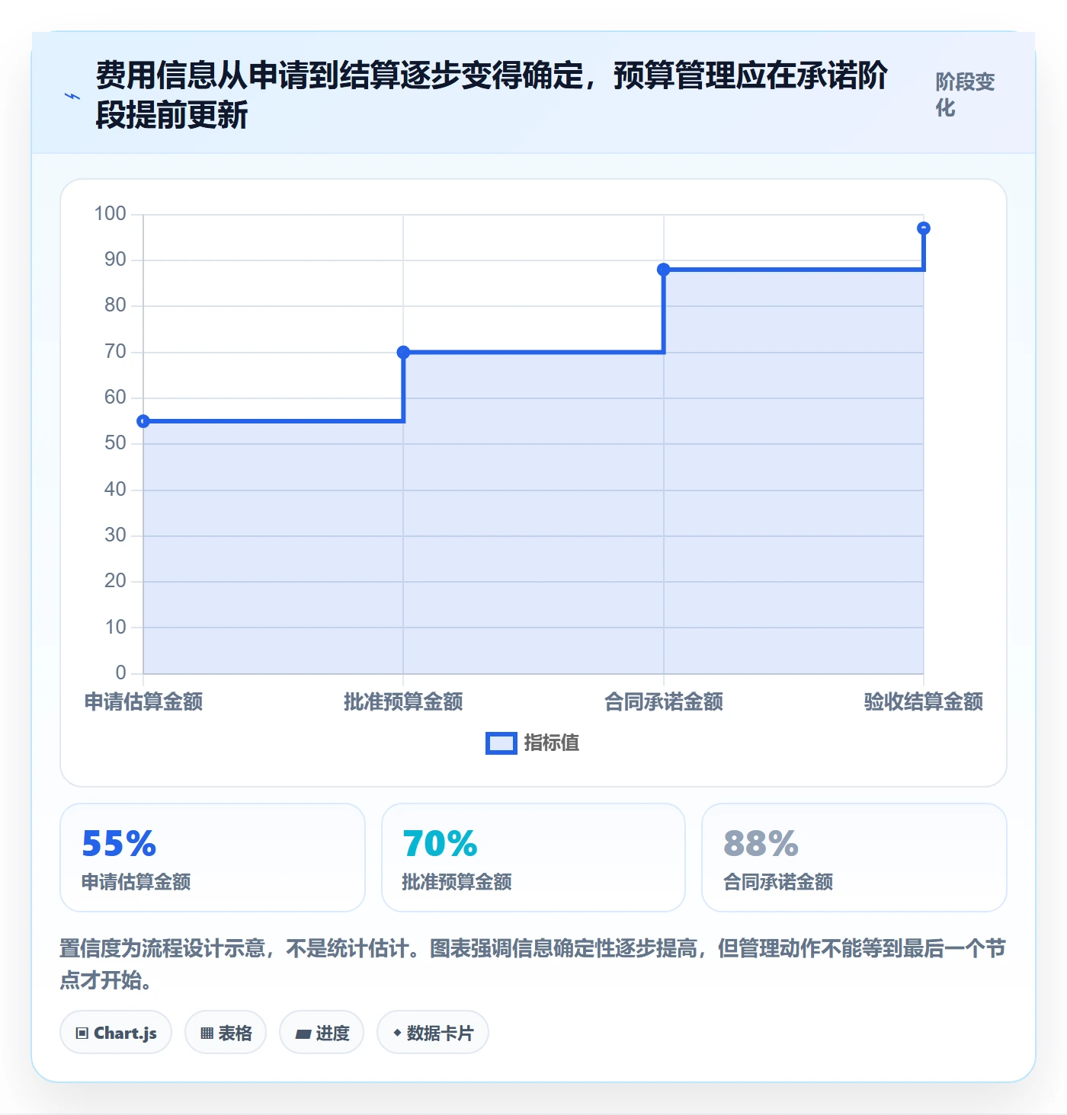Screen dimensions: 1067x1115
Task: Click the lightning bolt icon in header
Action: [72, 96]
